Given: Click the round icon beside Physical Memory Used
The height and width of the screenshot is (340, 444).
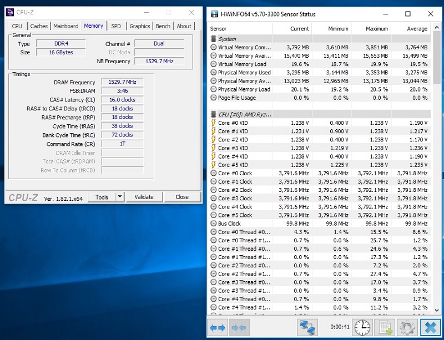Looking at the screenshot, I should pyautogui.click(x=214, y=73).
